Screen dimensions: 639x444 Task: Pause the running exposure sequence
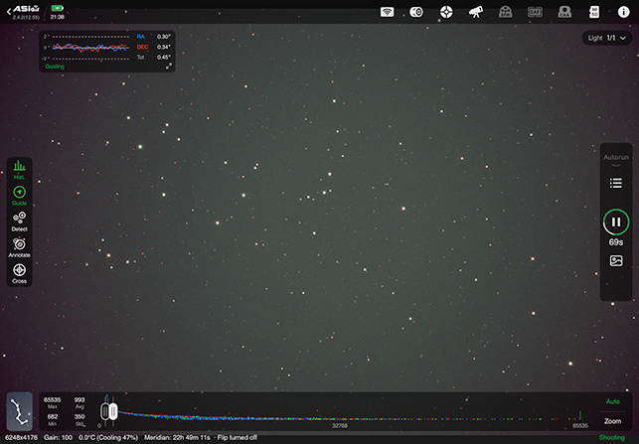(616, 222)
